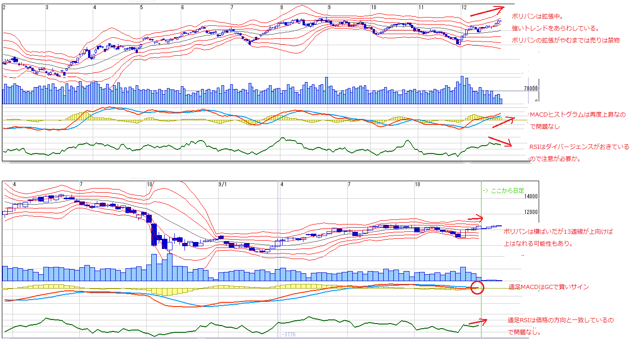The width and height of the screenshot is (630, 354).
Task: Click the red circle marking the weekly MACD cross
Action: point(478,288)
